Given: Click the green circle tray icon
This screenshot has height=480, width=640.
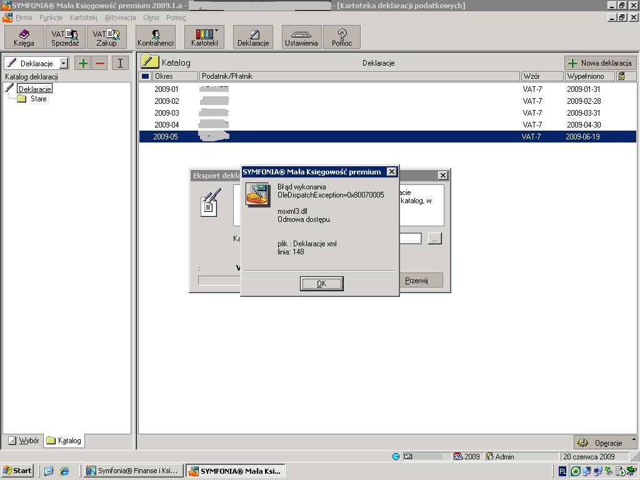Looking at the screenshot, I should (x=575, y=471).
